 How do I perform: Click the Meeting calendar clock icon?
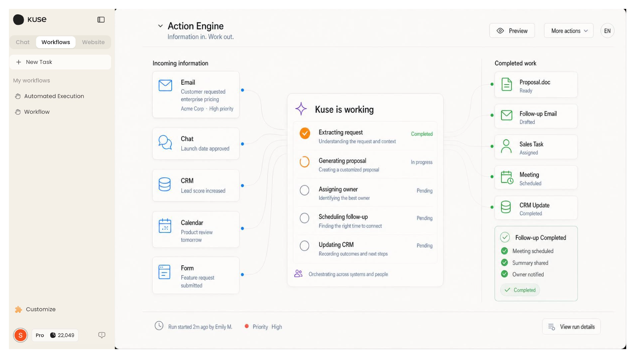(507, 177)
